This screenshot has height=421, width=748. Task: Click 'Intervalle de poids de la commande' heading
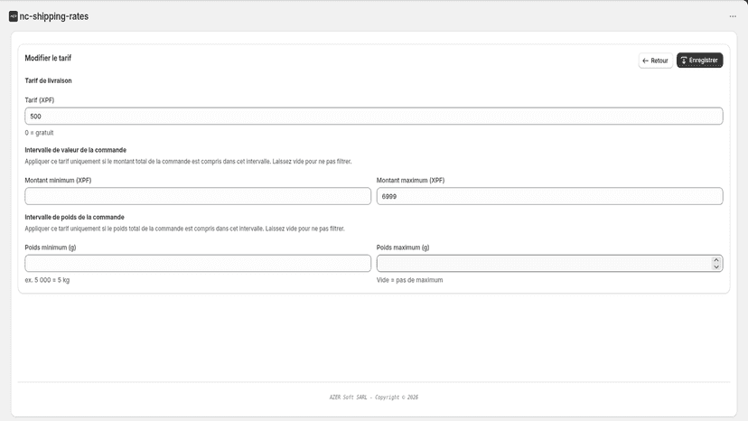click(x=74, y=217)
